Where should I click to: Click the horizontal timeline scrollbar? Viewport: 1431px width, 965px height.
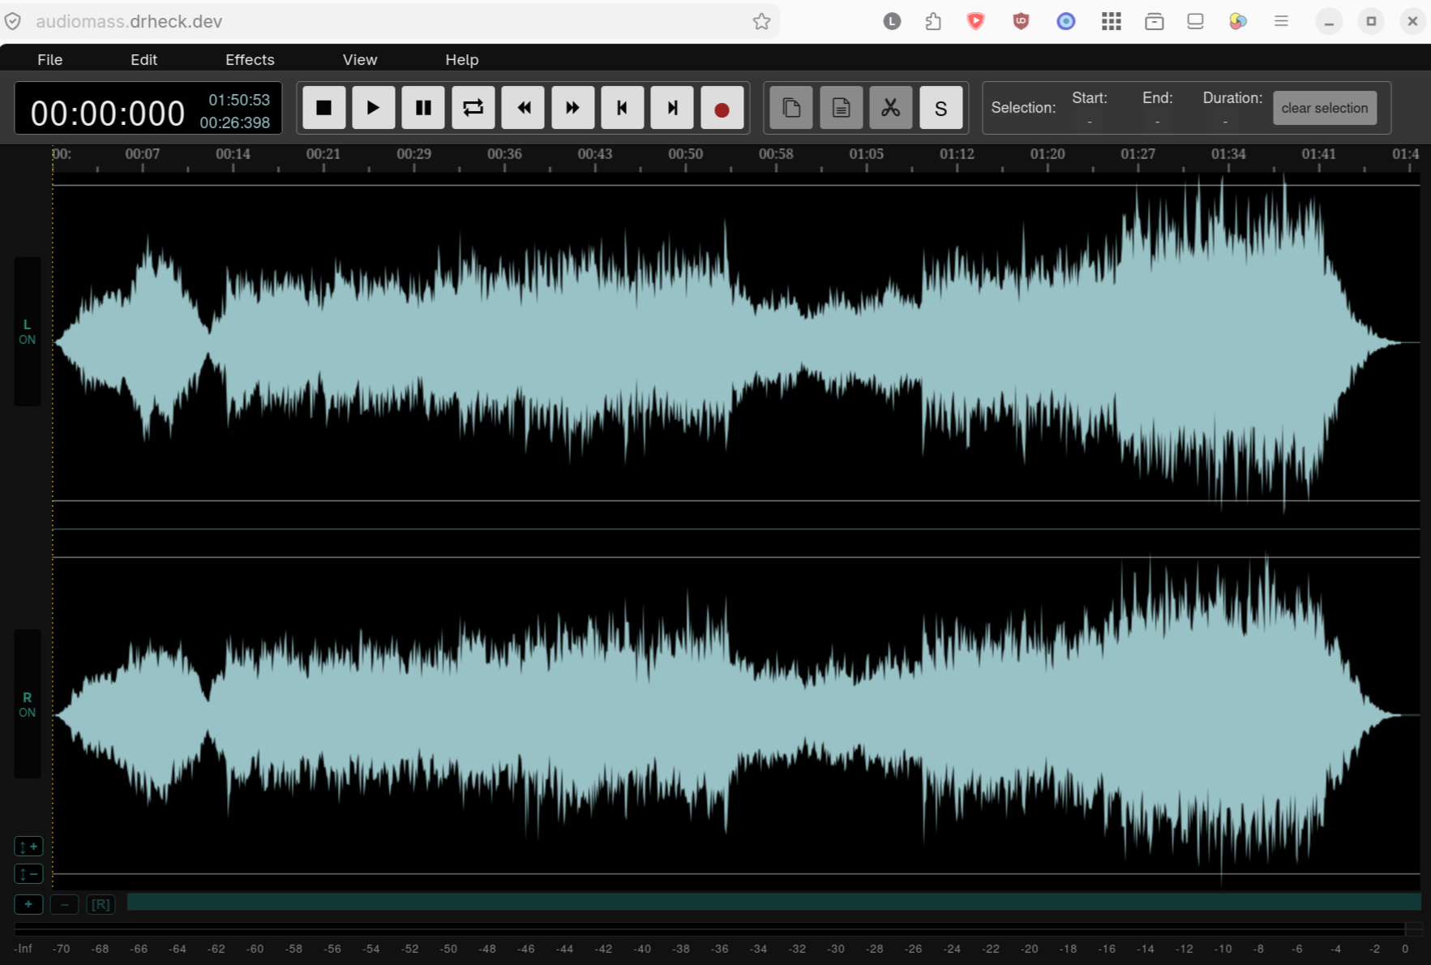click(773, 902)
